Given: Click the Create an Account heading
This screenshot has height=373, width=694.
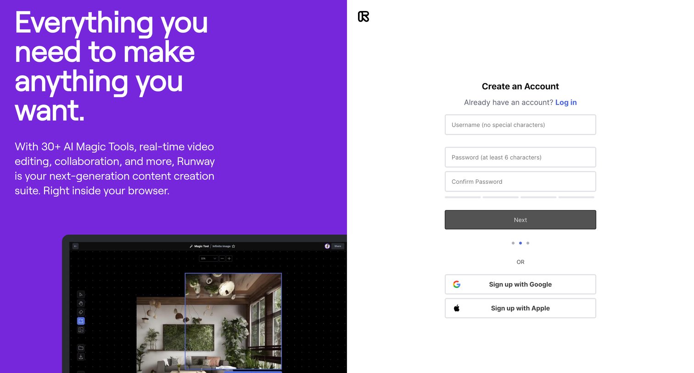Looking at the screenshot, I should [x=520, y=86].
